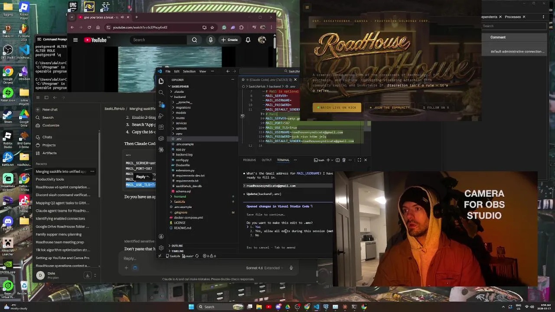Click the YouTube Create button
This screenshot has width=555, height=312.
[229, 40]
